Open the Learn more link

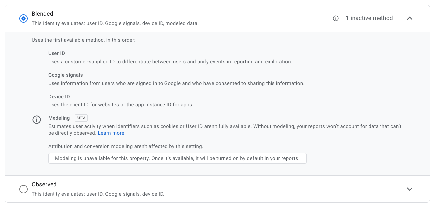111,133
